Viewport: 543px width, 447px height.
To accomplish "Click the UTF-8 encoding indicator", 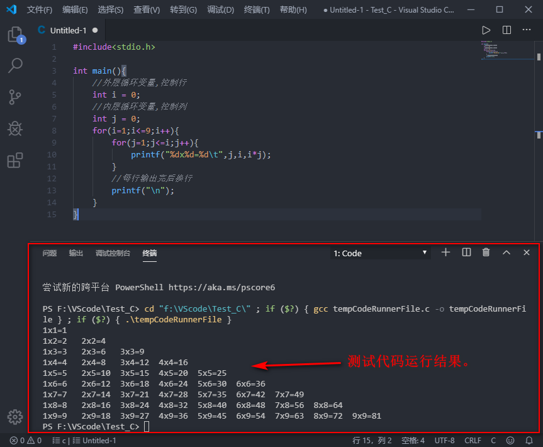I will (x=444, y=440).
